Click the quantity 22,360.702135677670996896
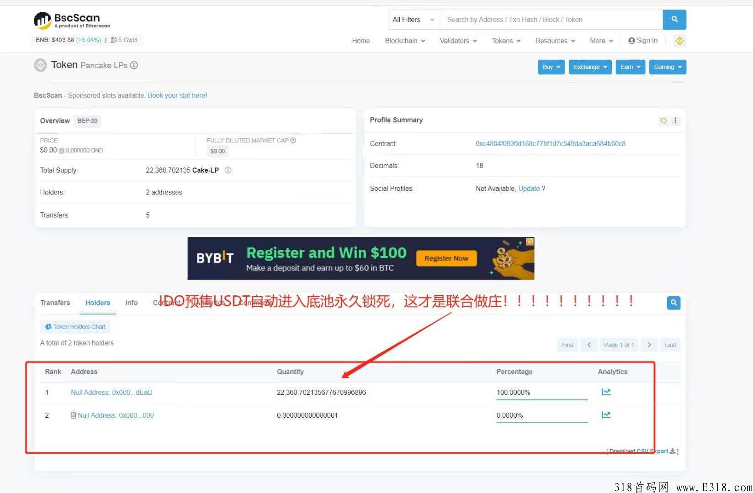 pyautogui.click(x=321, y=393)
